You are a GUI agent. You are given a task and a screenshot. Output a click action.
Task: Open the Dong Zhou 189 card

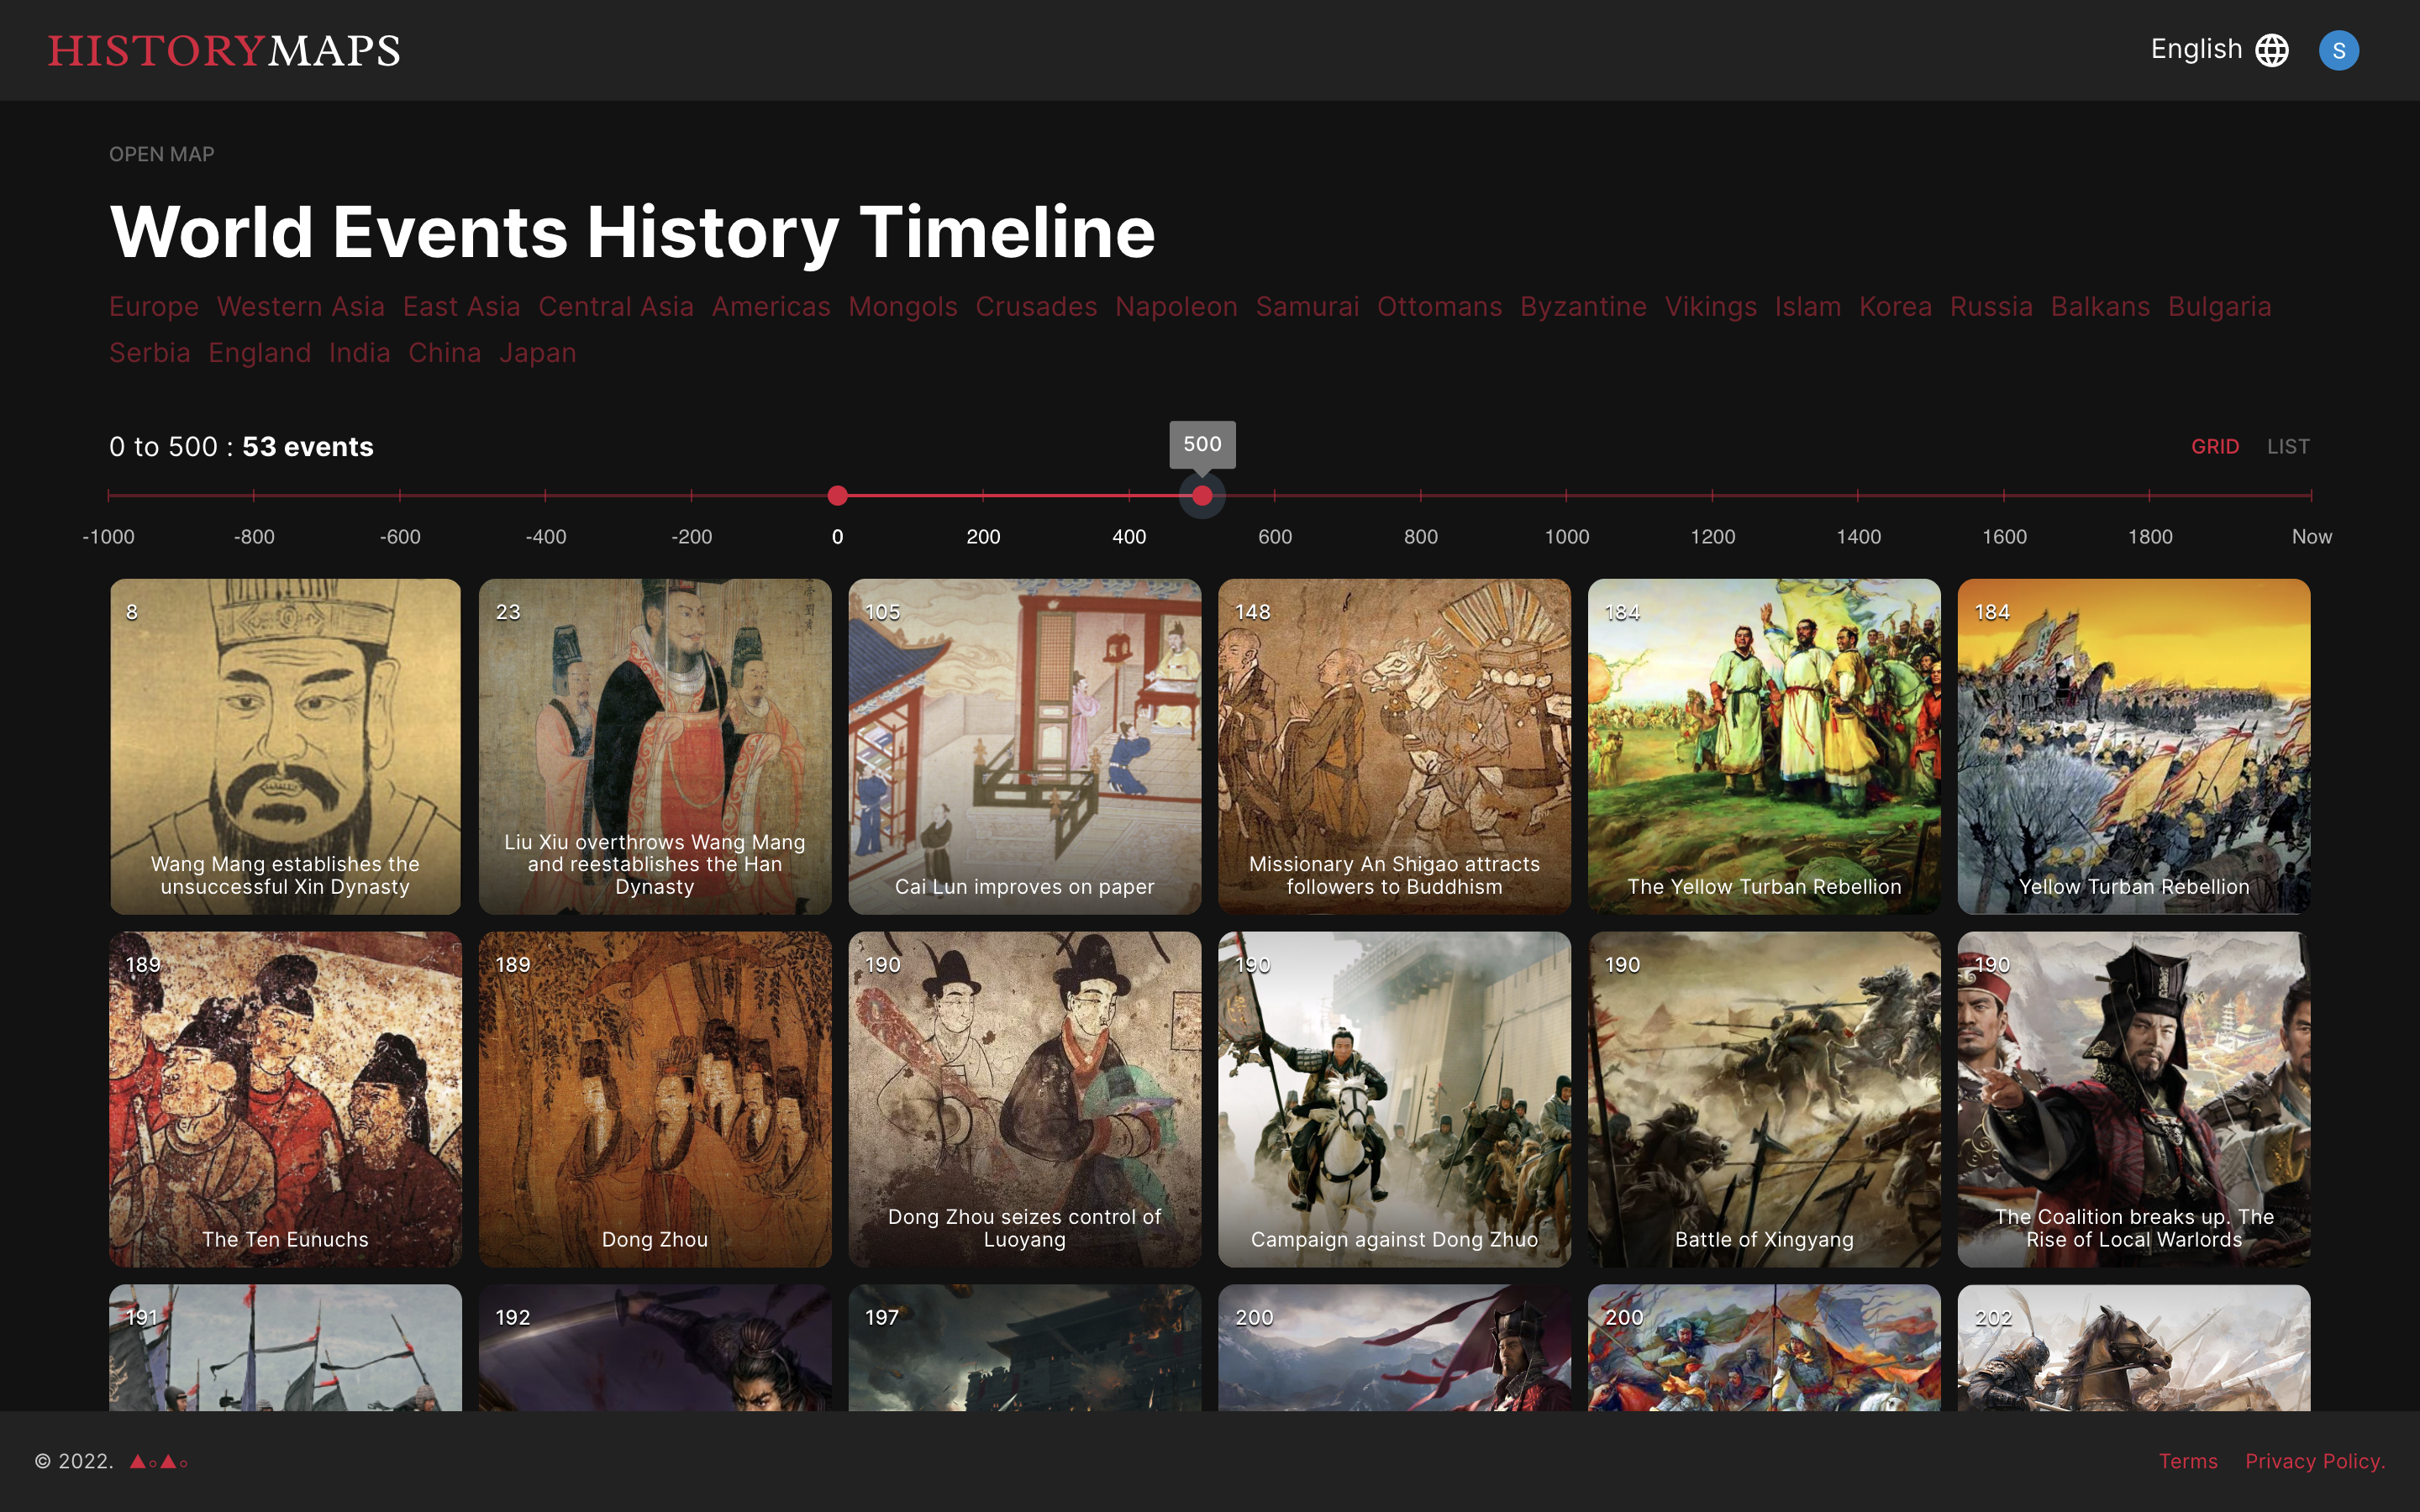pyautogui.click(x=655, y=1099)
